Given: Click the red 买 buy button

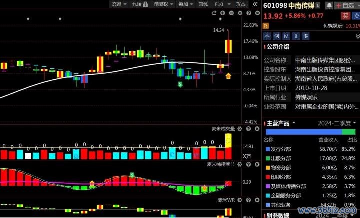Looking at the screenshot, I should click(345, 16).
